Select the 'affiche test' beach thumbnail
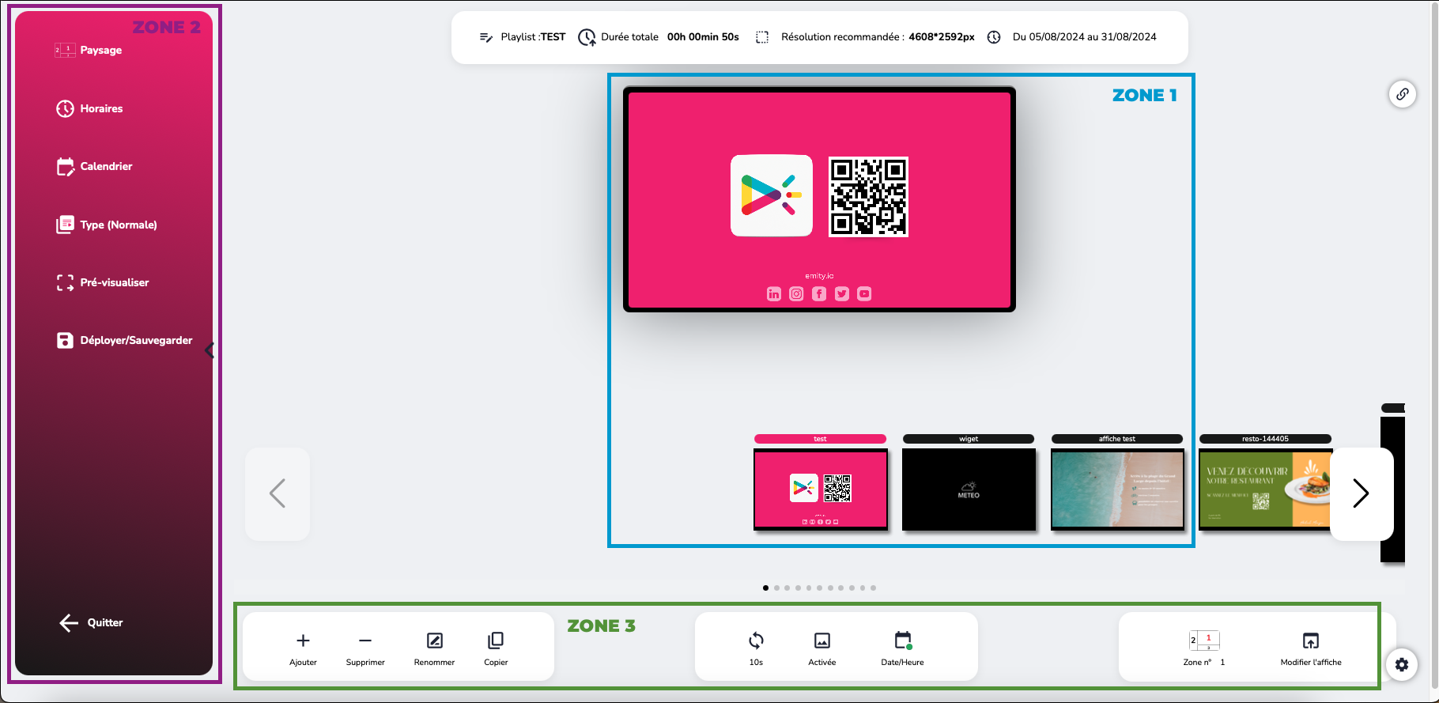Viewport: 1439px width, 703px height. point(1117,489)
